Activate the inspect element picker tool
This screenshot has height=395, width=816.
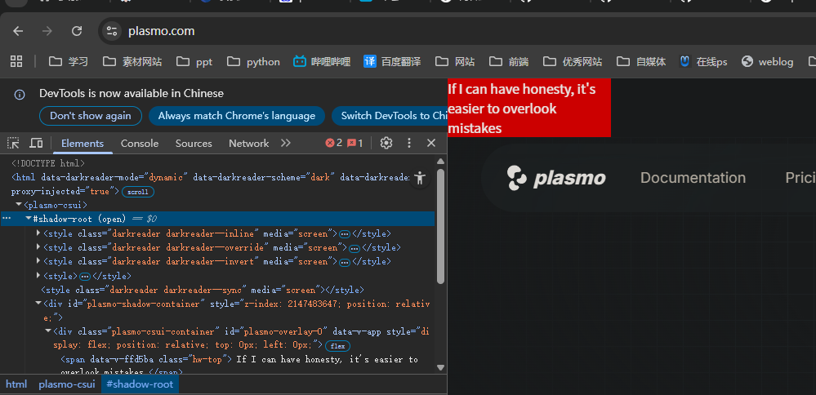[13, 143]
